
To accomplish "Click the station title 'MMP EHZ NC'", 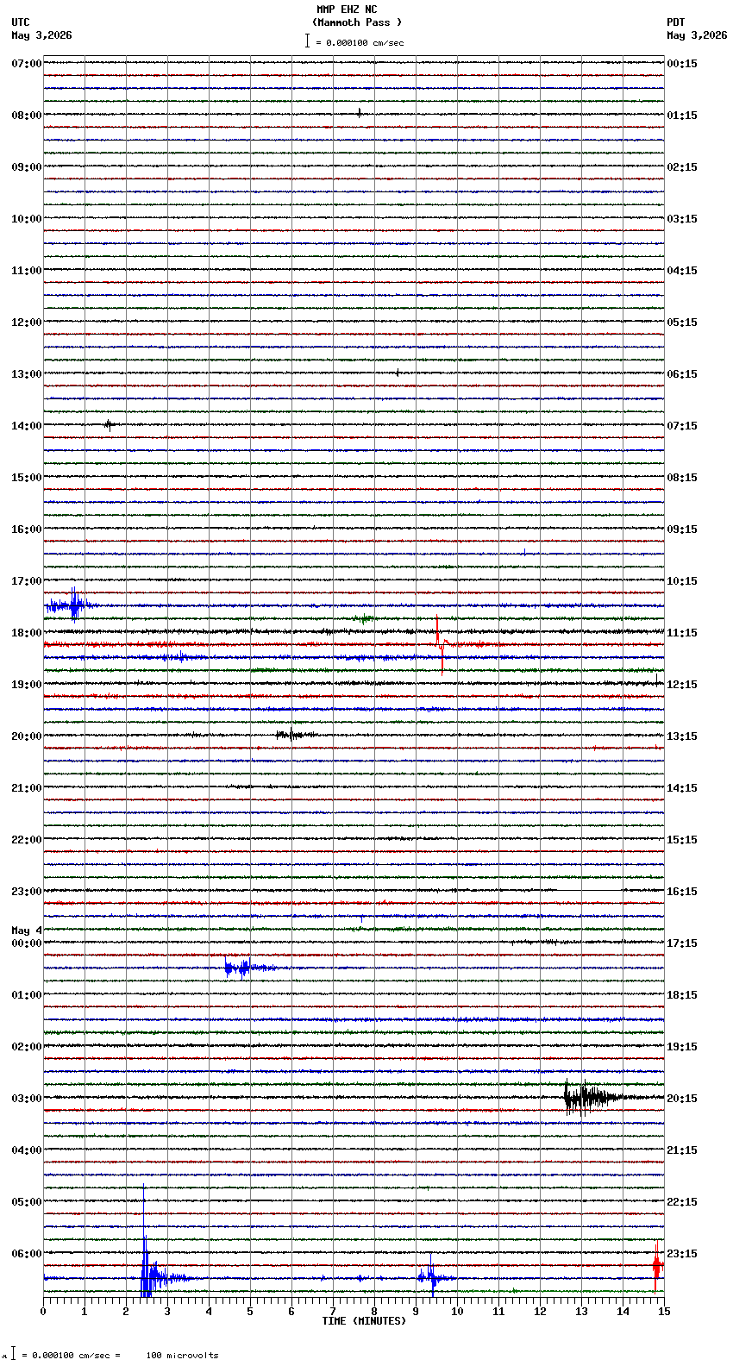I will click(x=347, y=9).
